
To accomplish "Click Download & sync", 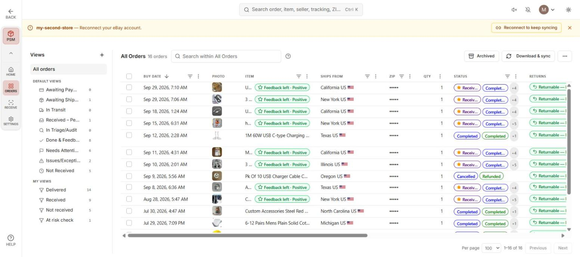I will coord(528,56).
